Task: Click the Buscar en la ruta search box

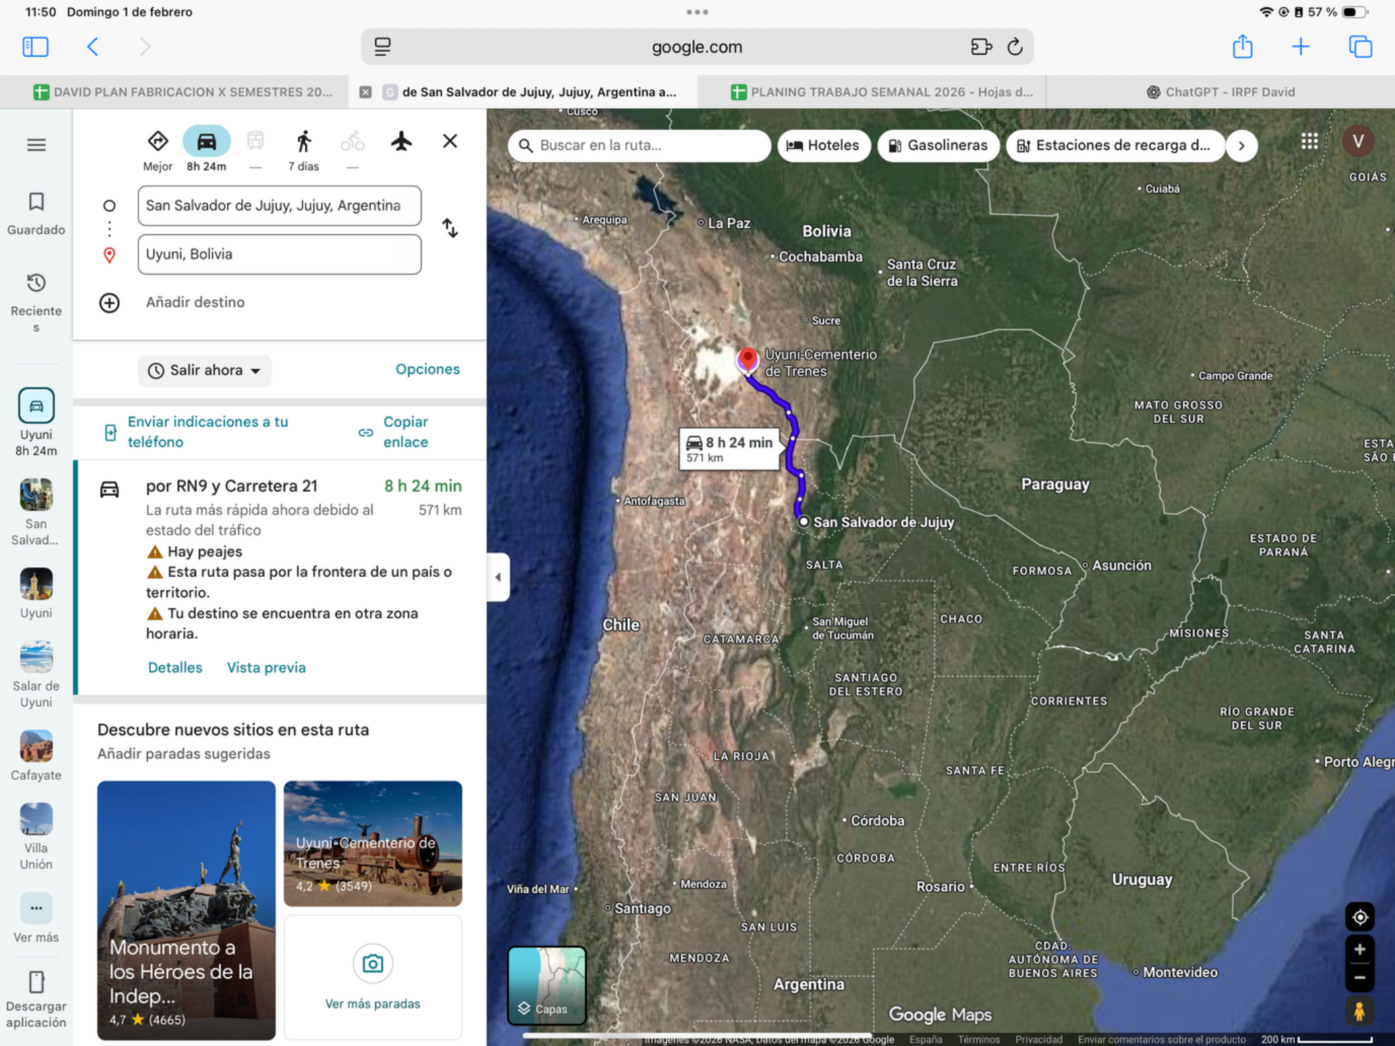Action: point(639,146)
